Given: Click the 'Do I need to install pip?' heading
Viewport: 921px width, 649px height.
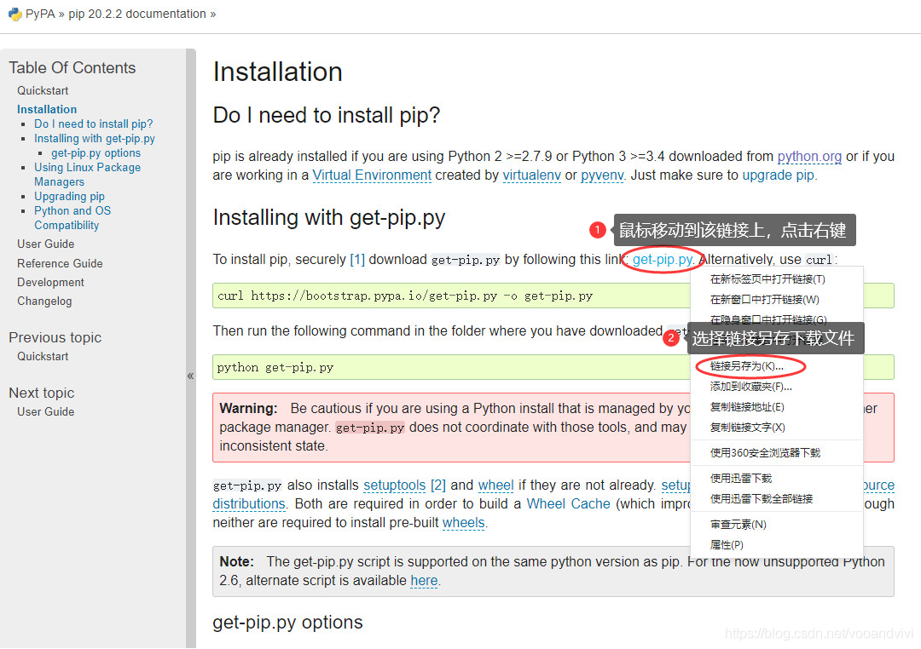Looking at the screenshot, I should coord(327,115).
